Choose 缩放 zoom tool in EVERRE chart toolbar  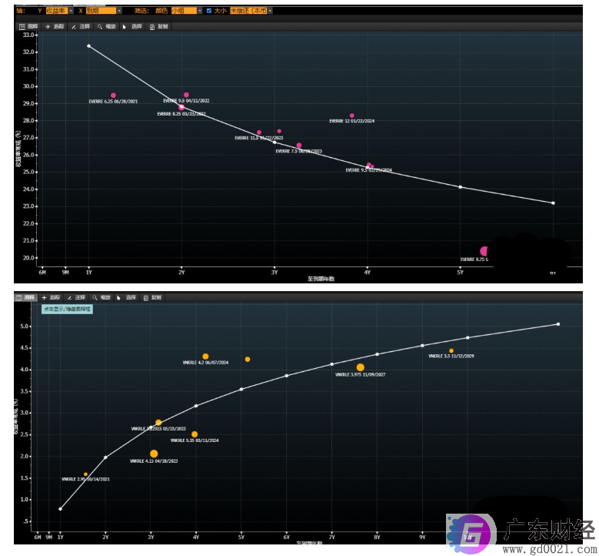point(107,26)
